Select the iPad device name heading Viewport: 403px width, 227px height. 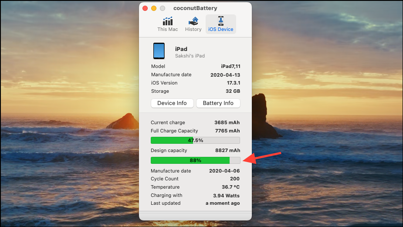(181, 49)
